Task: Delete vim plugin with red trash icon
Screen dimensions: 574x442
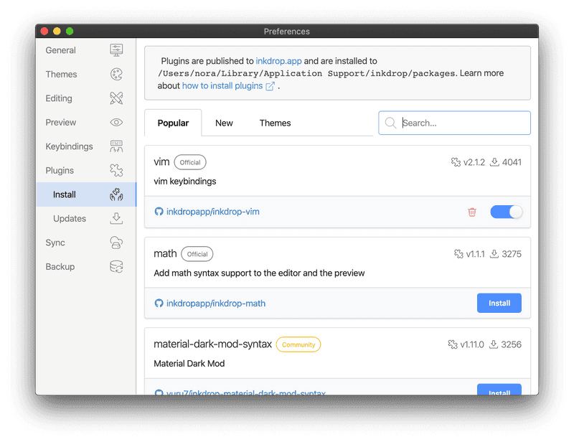Action: tap(472, 212)
